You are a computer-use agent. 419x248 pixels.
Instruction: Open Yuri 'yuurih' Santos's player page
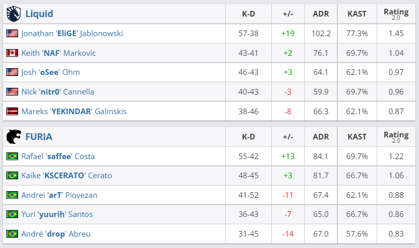click(57, 214)
